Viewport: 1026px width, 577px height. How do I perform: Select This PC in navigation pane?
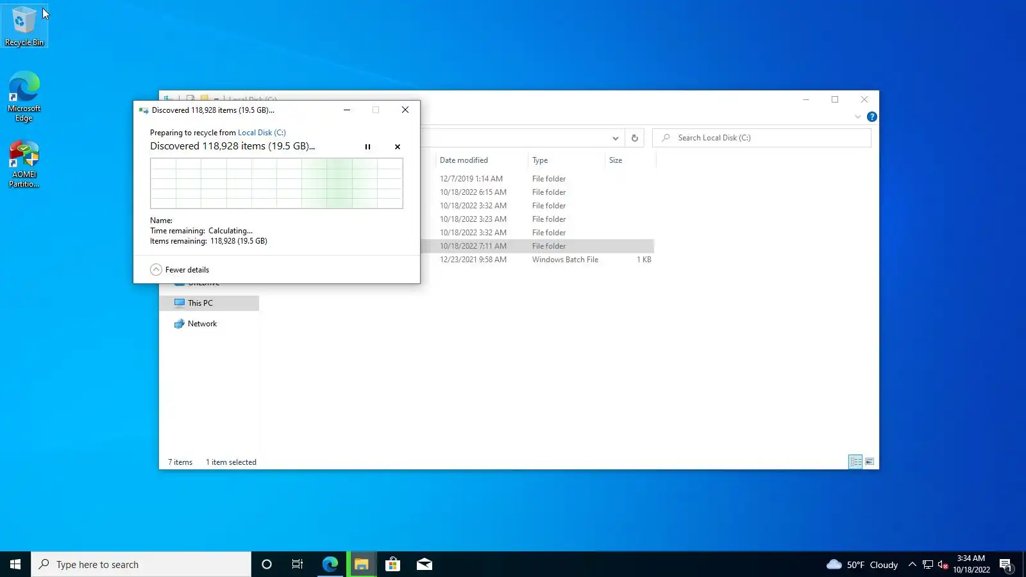click(x=209, y=303)
